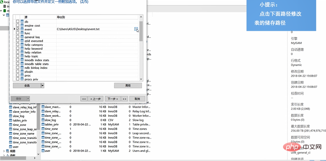The height and width of the screenshot is (161, 326).
Task: Click the slow_log table icon in object list
Action: pos(43,120)
